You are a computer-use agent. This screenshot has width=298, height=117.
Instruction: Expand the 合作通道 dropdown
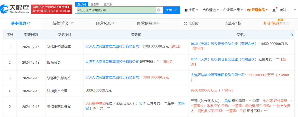(x=218, y=10)
